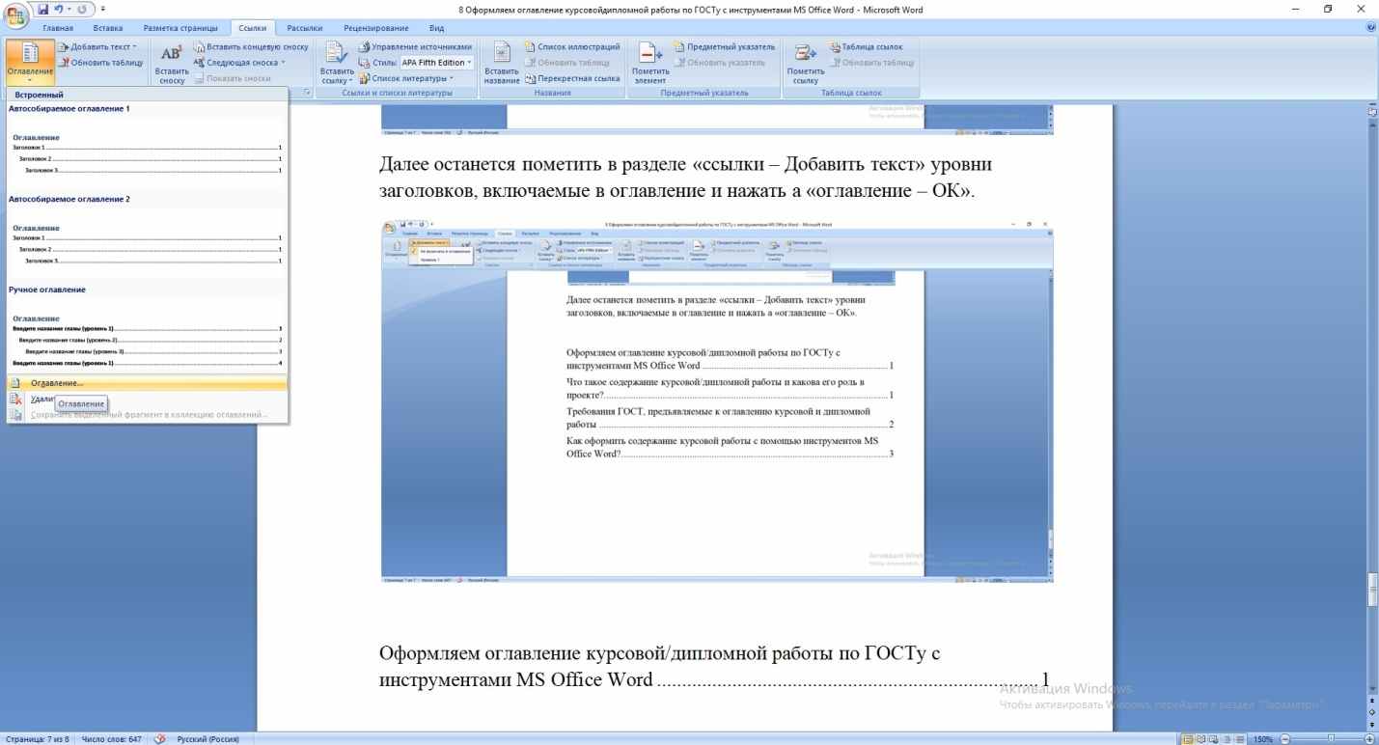Open the APA Fifth Edition style combo box
The width and height of the screenshot is (1379, 745).
[437, 62]
